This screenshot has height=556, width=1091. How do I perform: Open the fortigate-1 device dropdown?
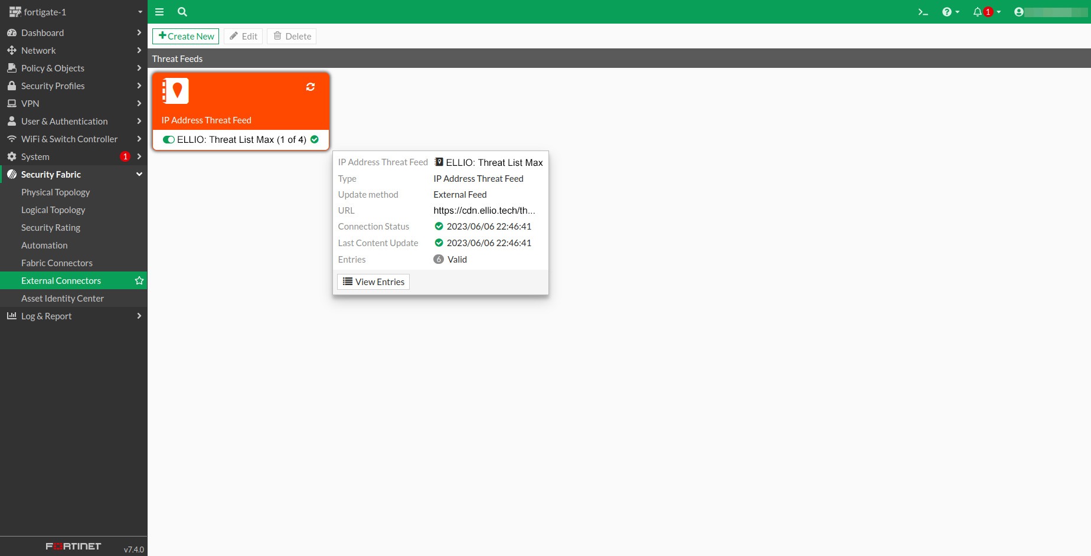tap(140, 12)
